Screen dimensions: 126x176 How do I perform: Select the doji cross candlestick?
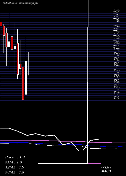tap(29, 58)
